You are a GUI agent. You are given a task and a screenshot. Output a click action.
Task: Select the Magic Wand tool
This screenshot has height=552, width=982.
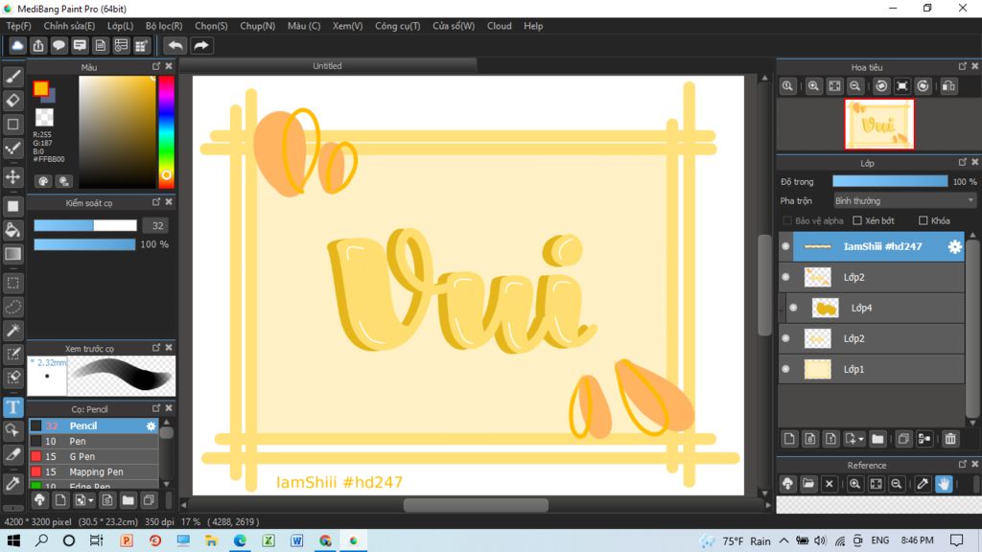pos(13,331)
